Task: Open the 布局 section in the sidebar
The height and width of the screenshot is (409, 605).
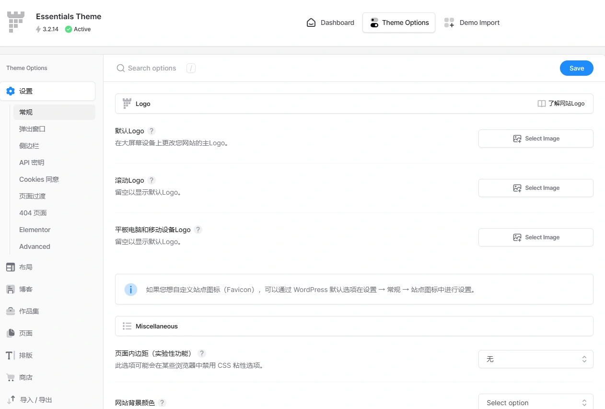Action: point(25,267)
